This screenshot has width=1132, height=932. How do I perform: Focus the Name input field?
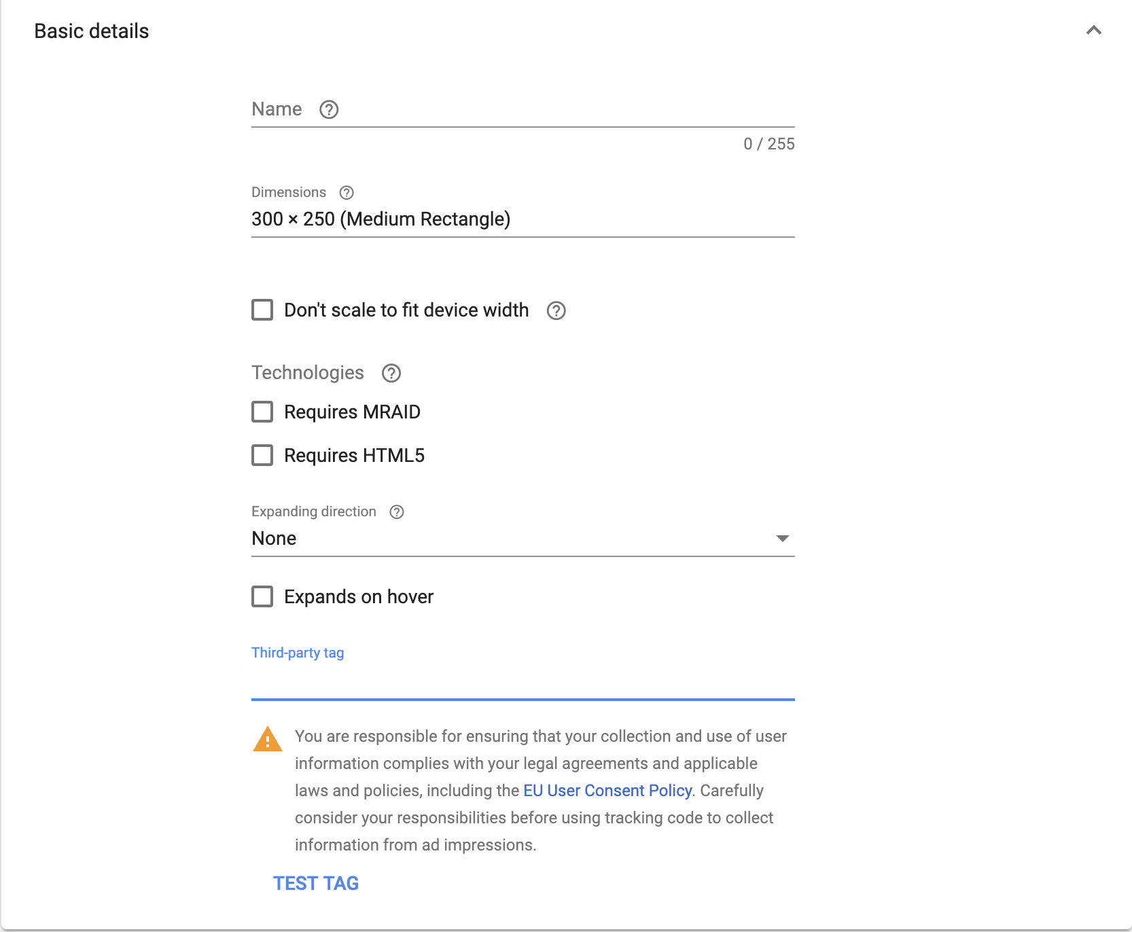[523, 110]
